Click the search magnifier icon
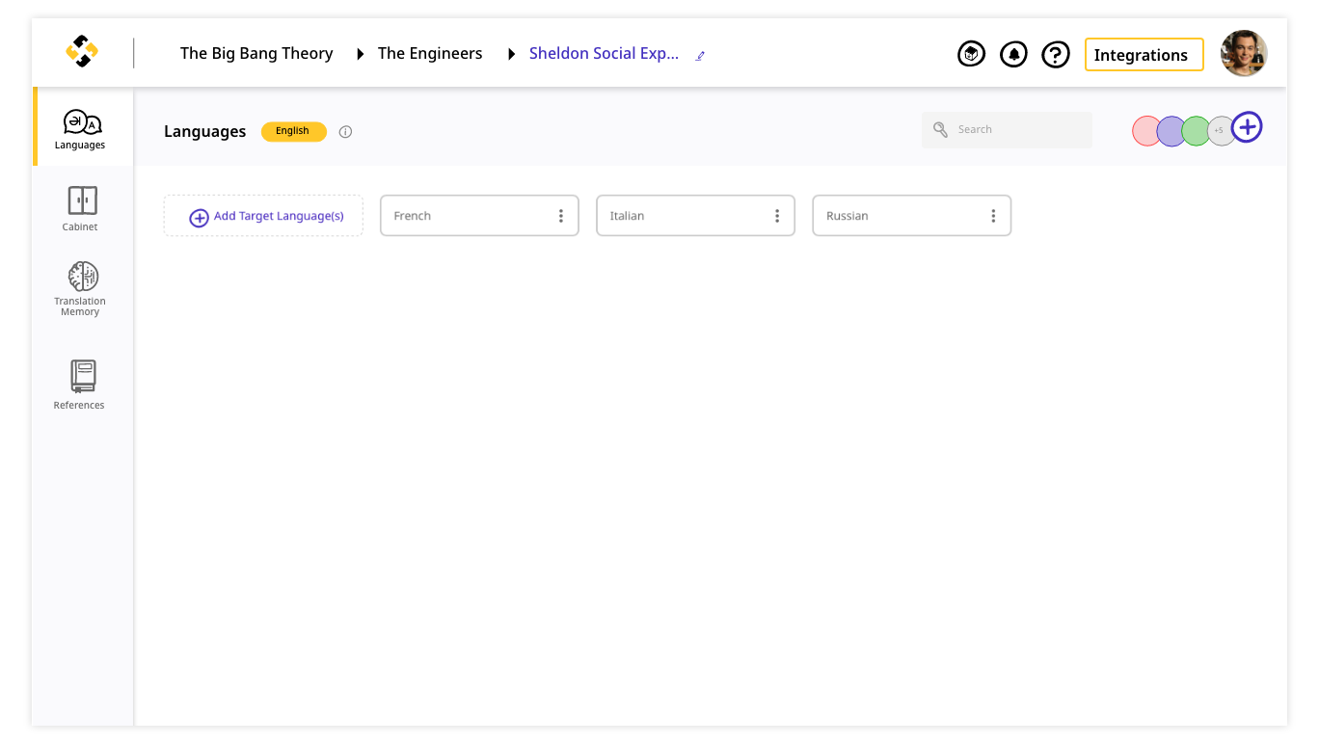 tap(940, 130)
